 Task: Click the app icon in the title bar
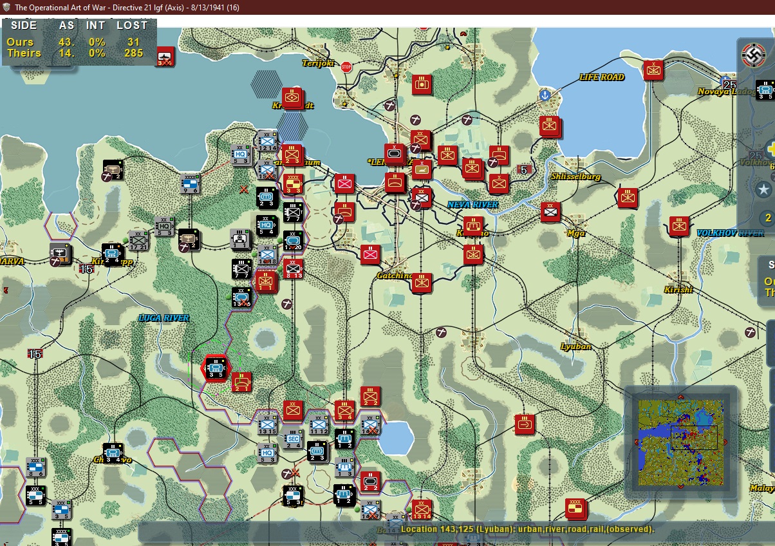(7, 7)
